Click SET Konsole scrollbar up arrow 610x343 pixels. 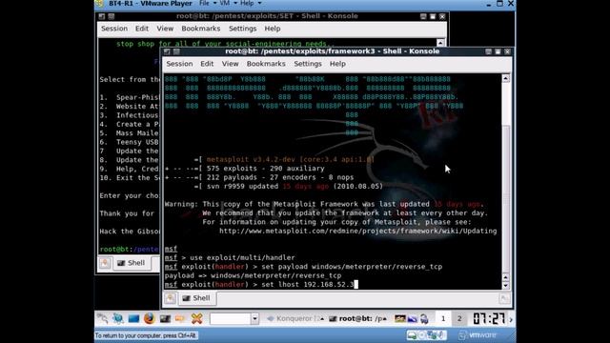pos(440,43)
